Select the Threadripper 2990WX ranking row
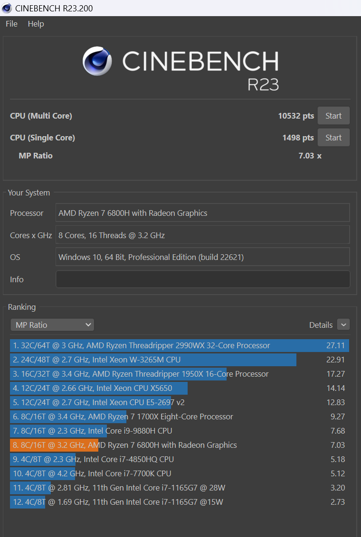 [180, 345]
